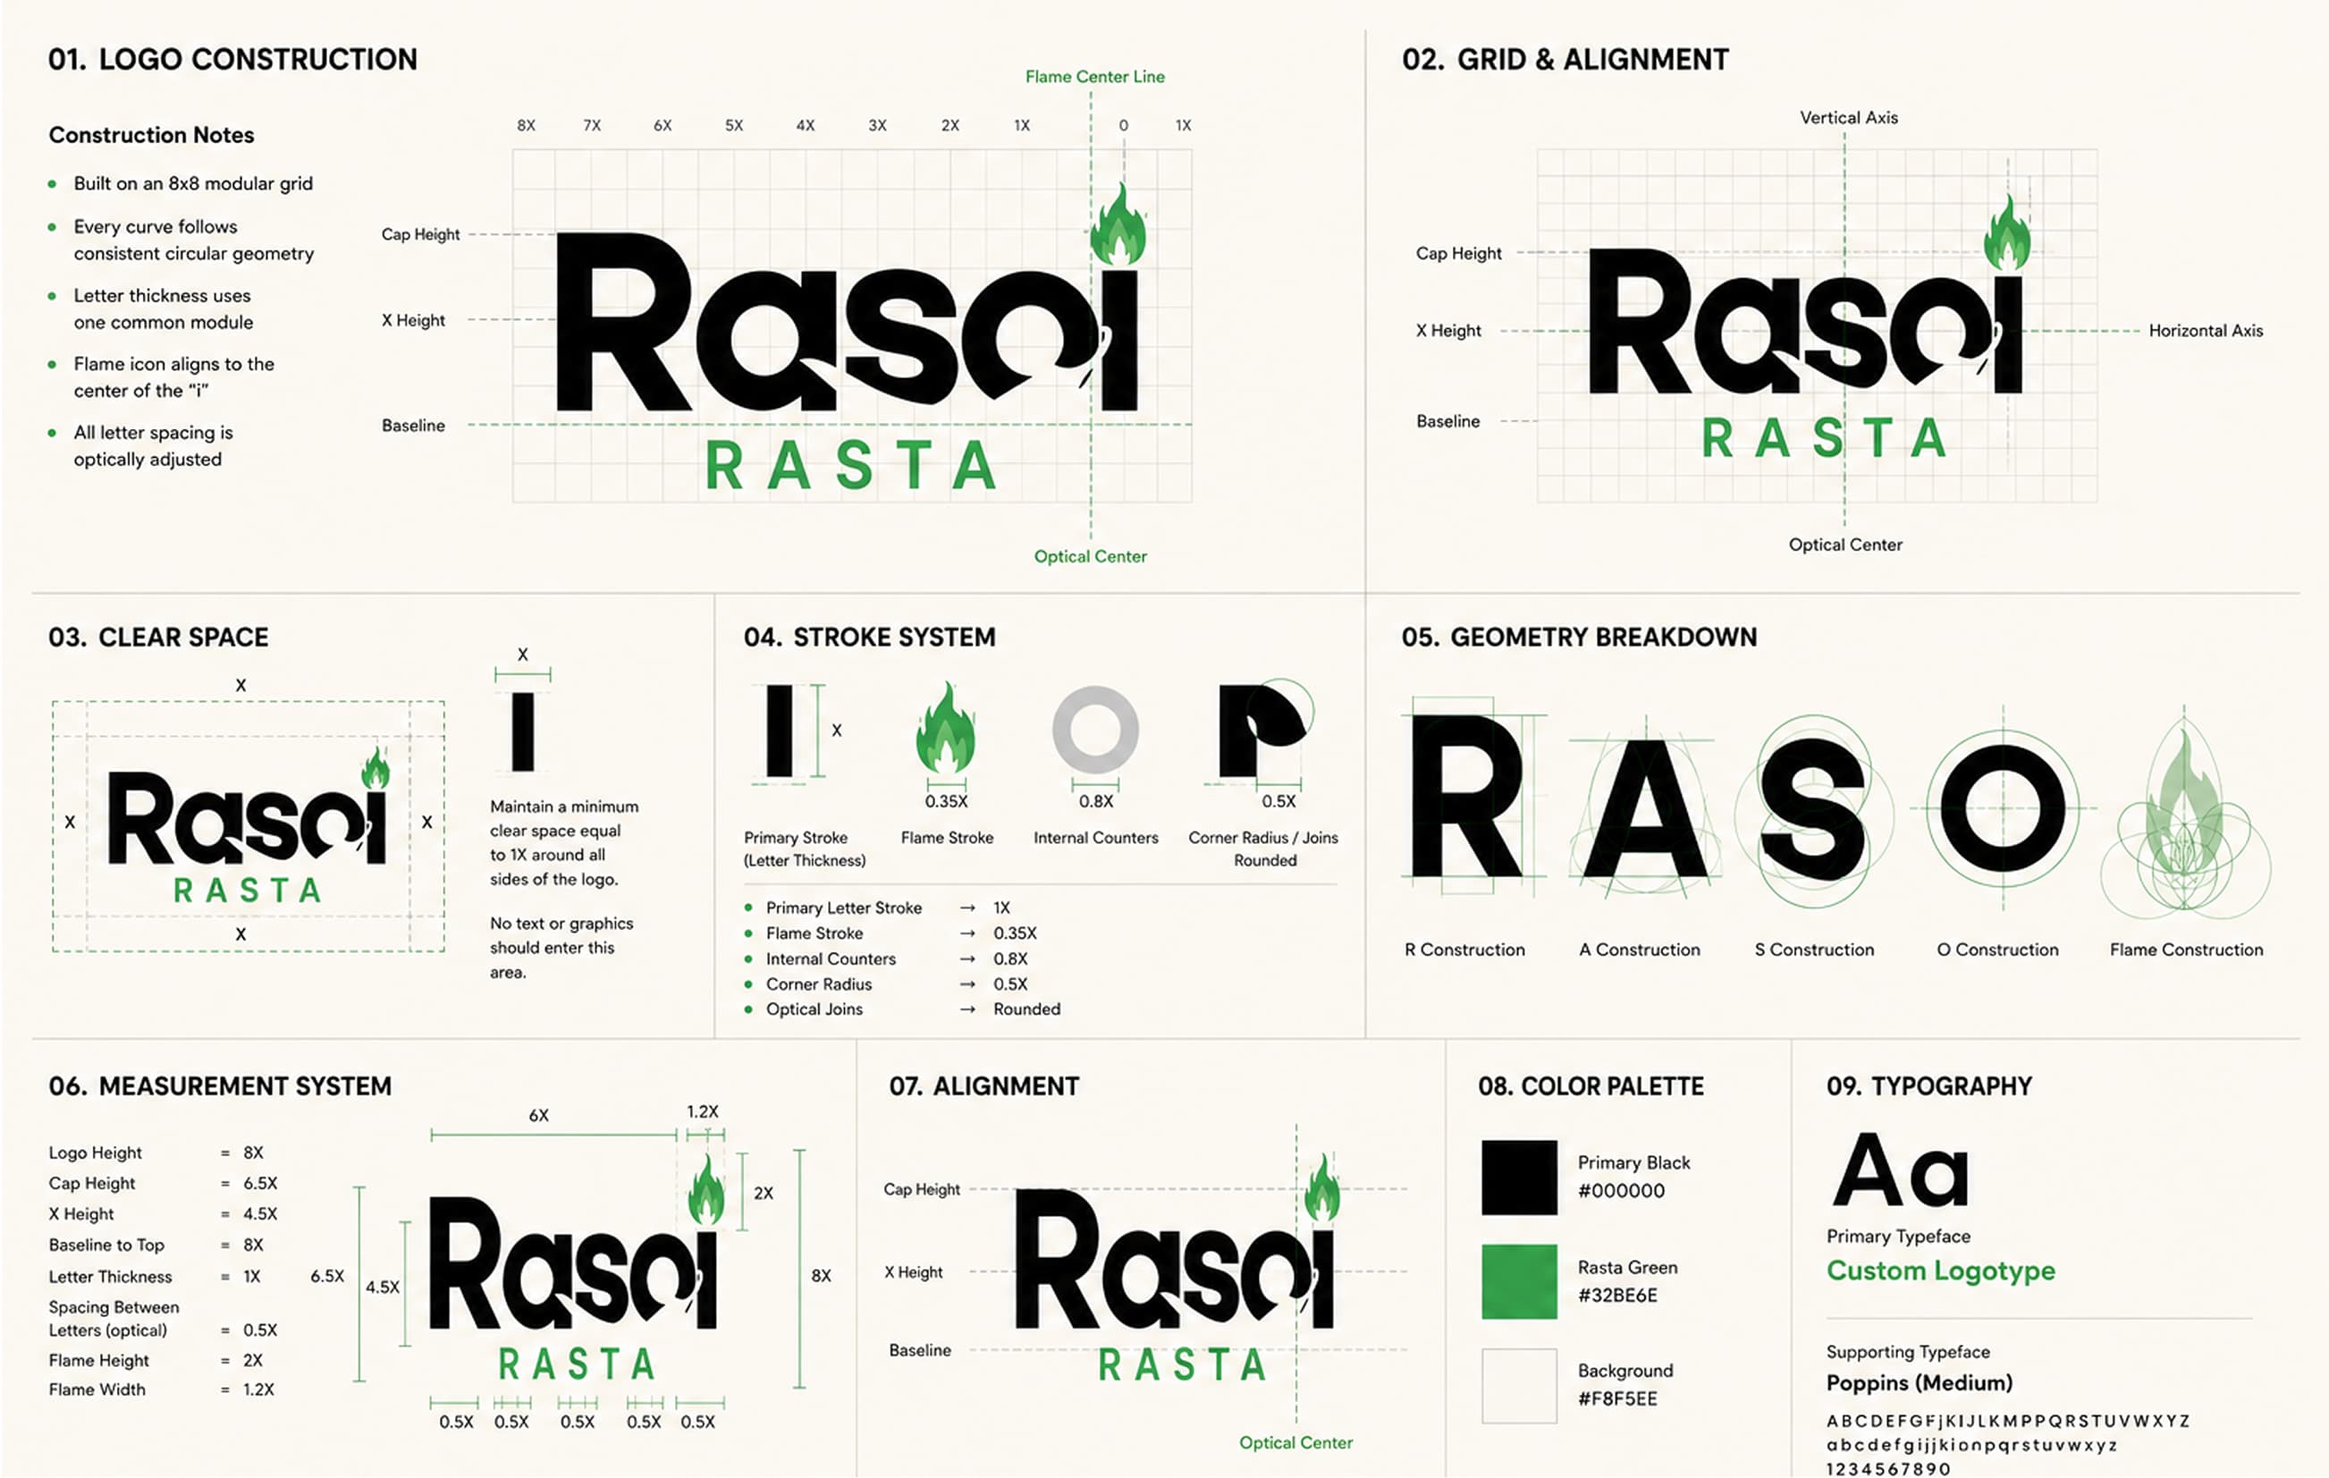
Task: Pick the Rasta Green color swatch
Action: pyautogui.click(x=1518, y=1281)
